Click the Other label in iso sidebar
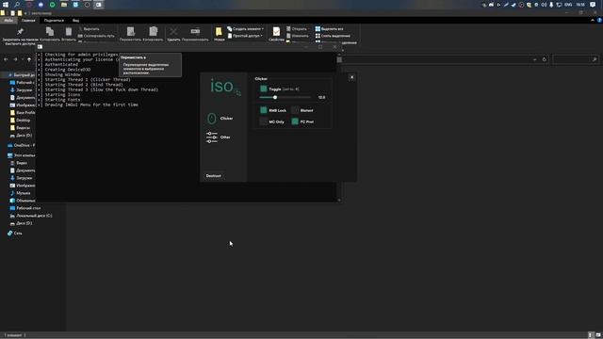 [x=225, y=137]
